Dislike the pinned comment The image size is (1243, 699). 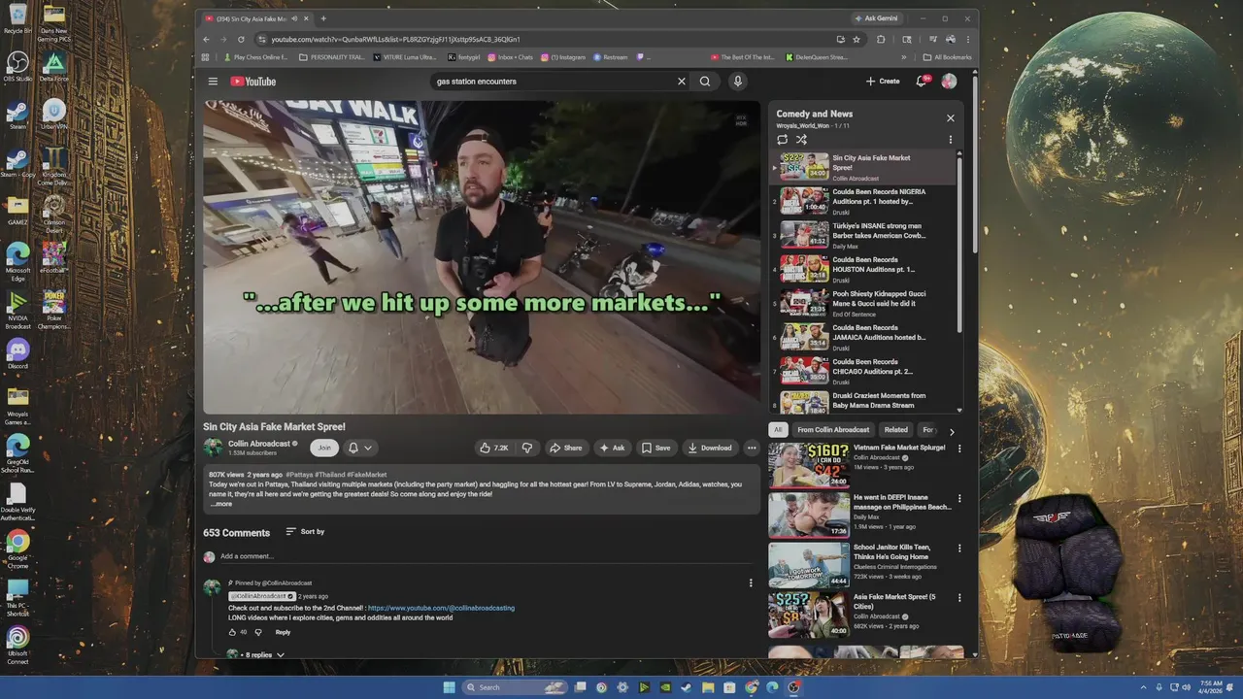pyautogui.click(x=257, y=632)
